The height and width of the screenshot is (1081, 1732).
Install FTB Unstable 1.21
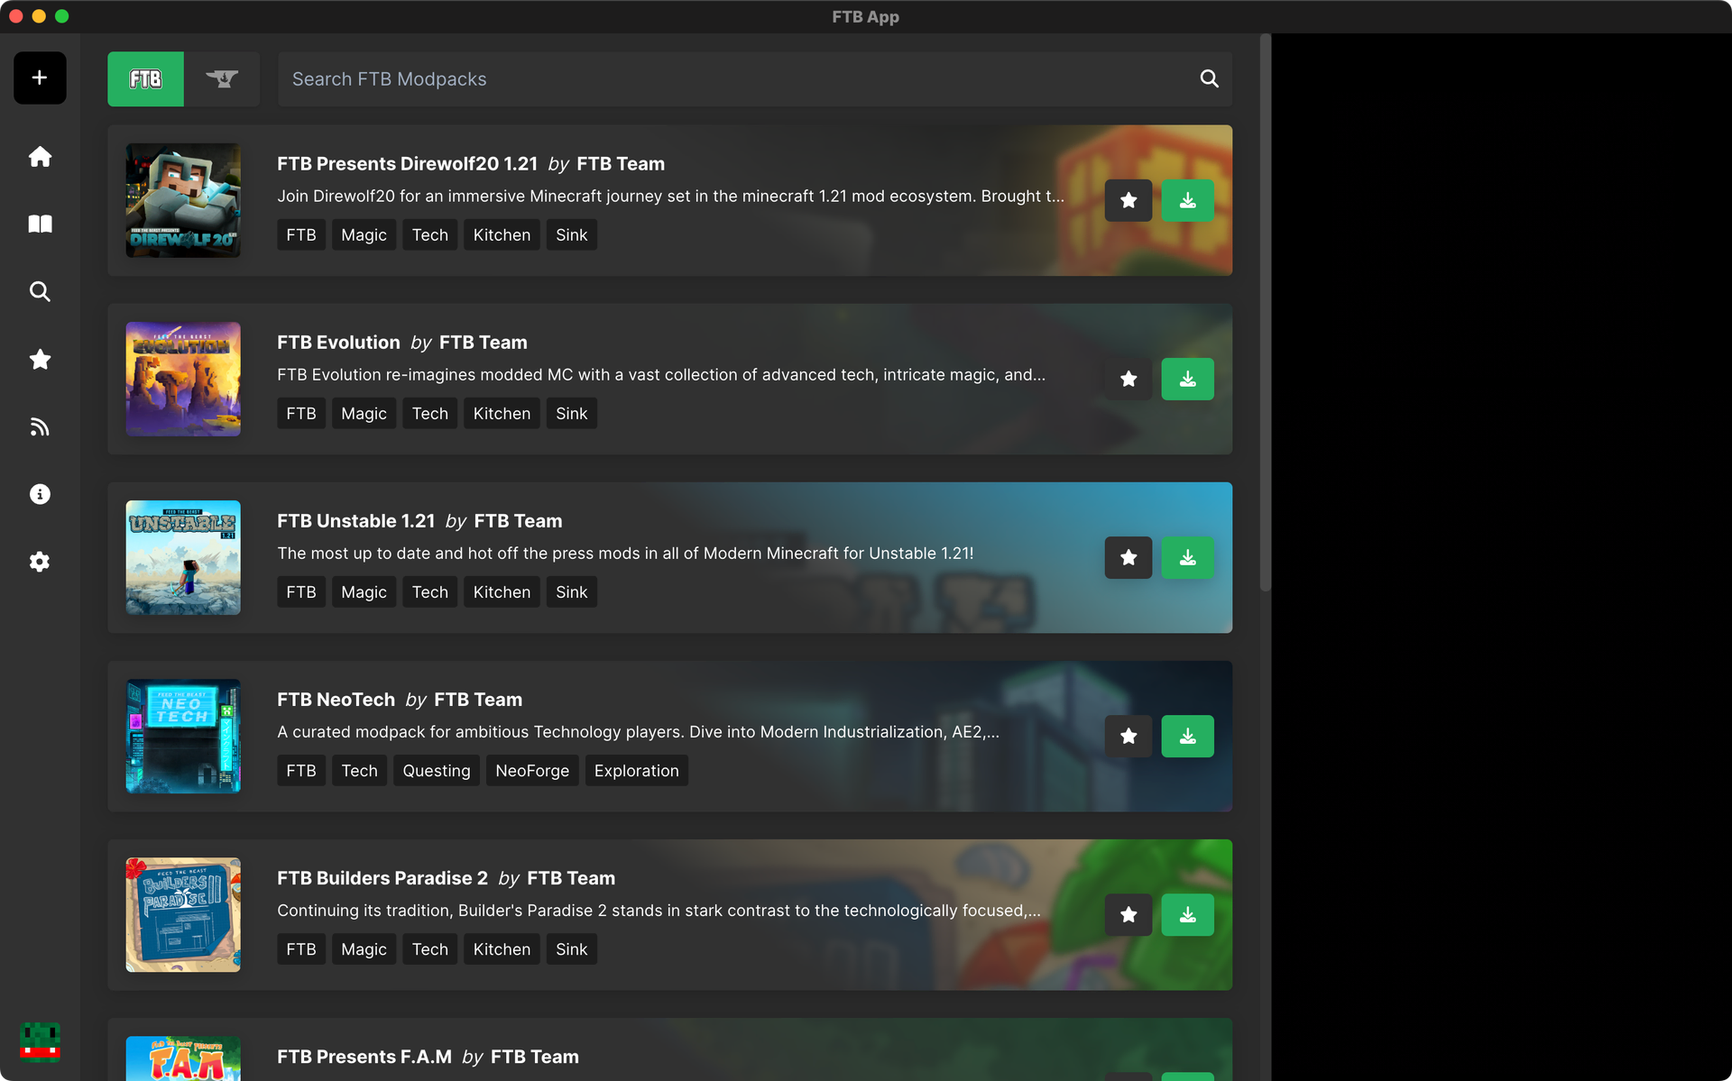point(1187,557)
